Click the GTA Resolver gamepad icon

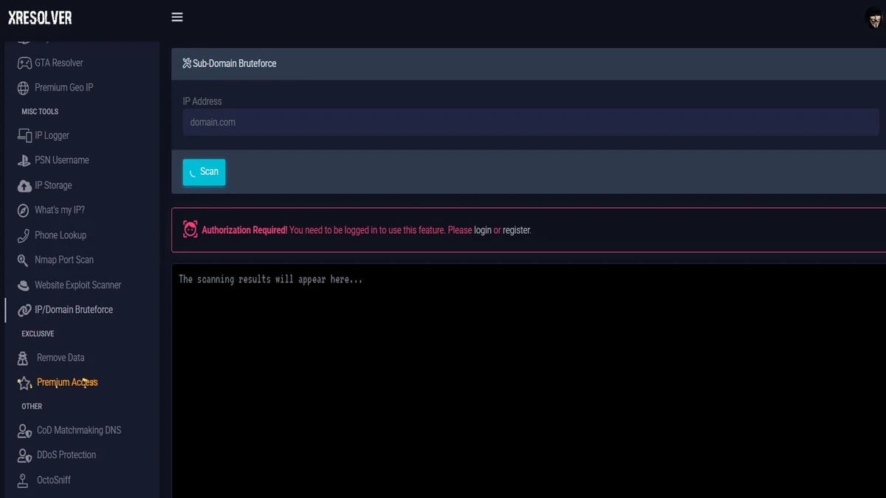24,63
